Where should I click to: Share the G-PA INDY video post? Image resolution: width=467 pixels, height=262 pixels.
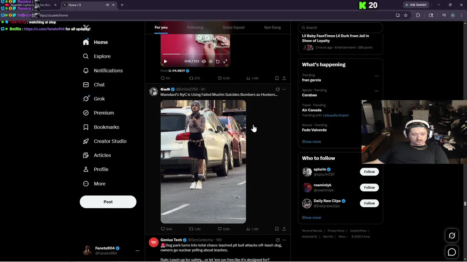[x=284, y=78]
